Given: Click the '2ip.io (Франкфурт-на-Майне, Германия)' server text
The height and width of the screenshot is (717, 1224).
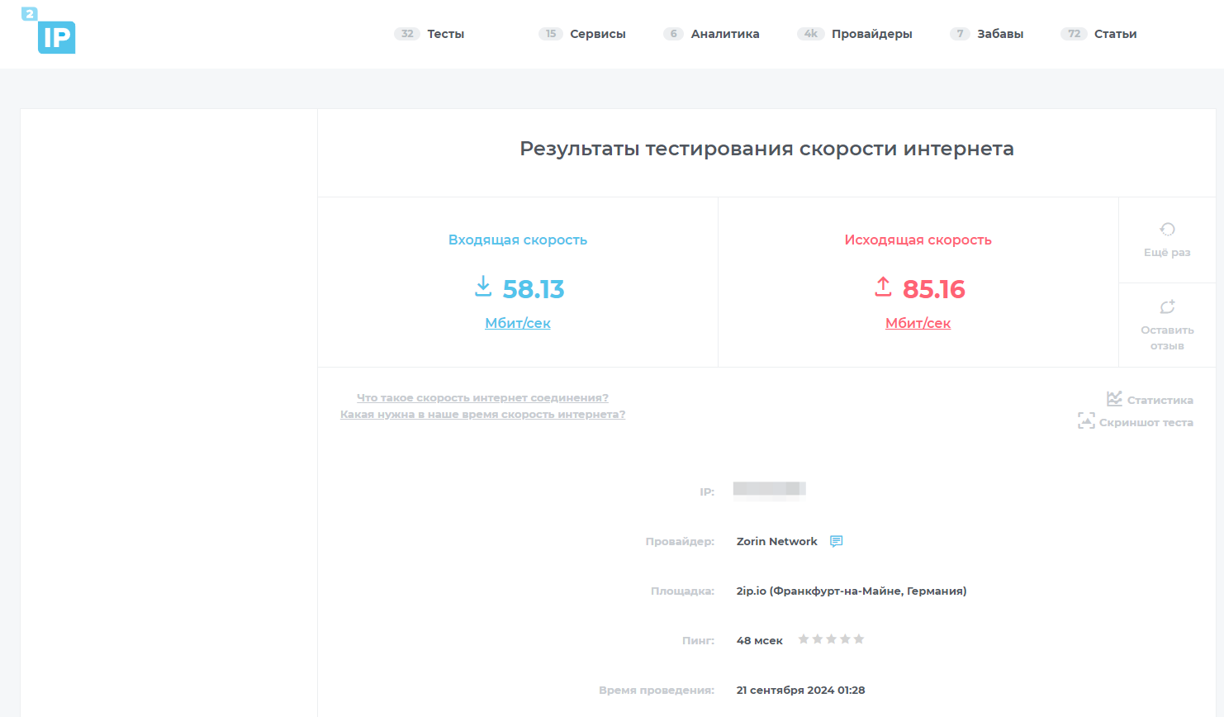Looking at the screenshot, I should coord(852,591).
